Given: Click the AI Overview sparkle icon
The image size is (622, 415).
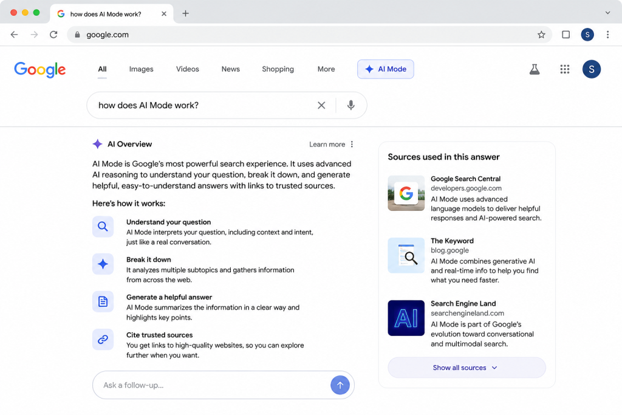Looking at the screenshot, I should click(x=97, y=144).
